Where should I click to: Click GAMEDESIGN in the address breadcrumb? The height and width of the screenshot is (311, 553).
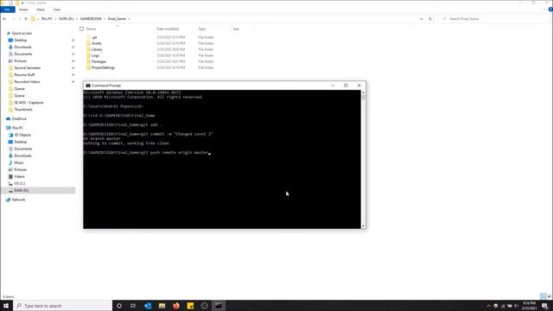(x=91, y=19)
